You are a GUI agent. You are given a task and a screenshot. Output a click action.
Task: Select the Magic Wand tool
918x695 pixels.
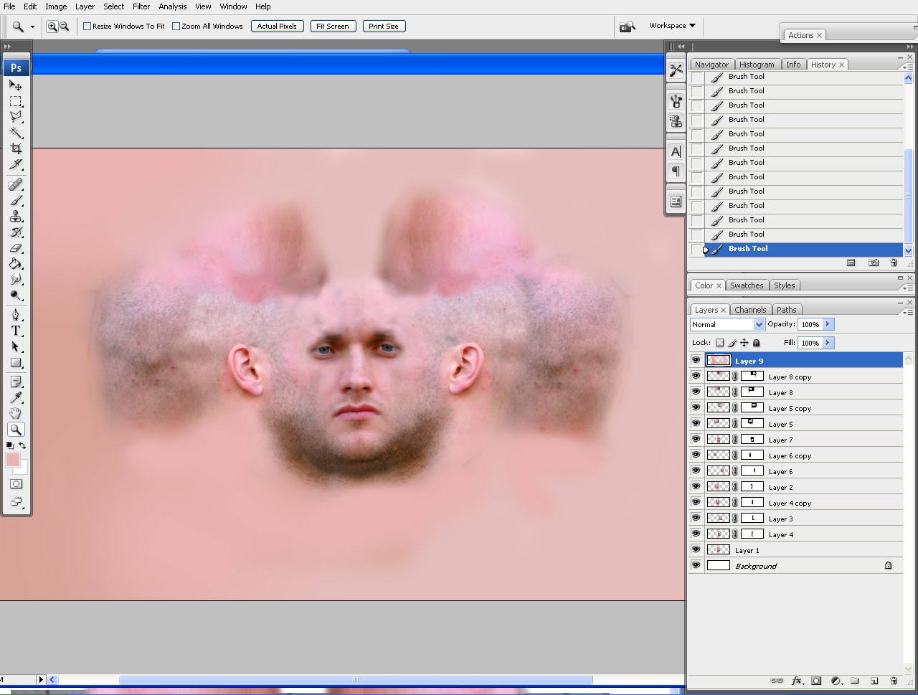(16, 133)
